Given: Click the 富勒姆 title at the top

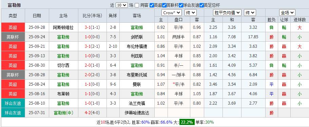Looking at the screenshot, I should [x=14, y=5].
